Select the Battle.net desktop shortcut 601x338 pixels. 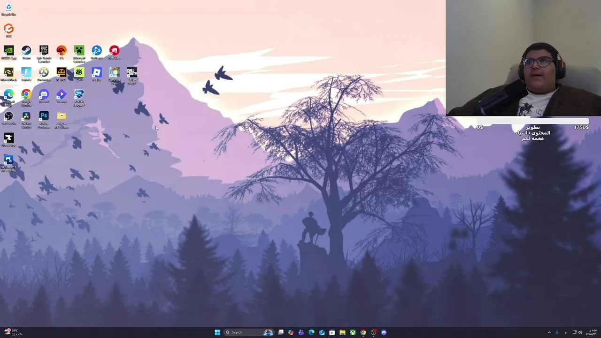[97, 53]
